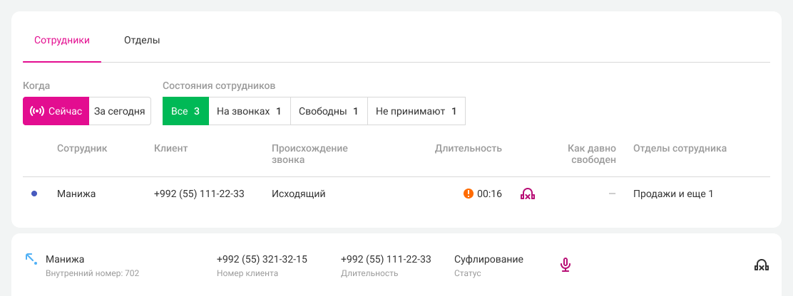Filter by На звонках state
This screenshot has height=296, width=793.
(249, 111)
